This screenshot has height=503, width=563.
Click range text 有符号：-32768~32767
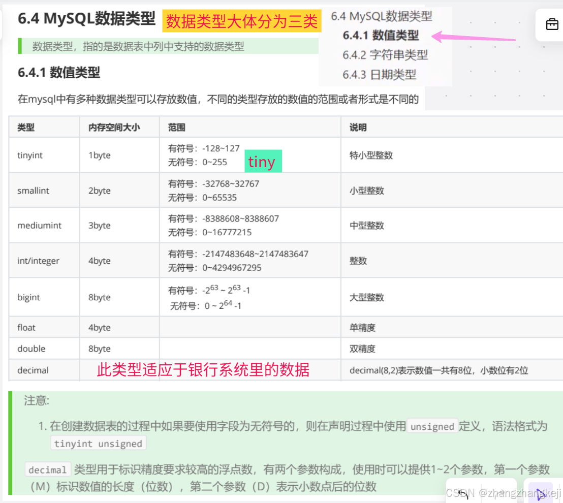coord(213,184)
